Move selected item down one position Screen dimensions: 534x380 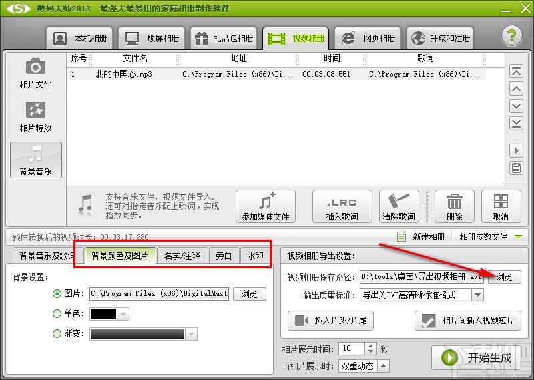(516, 106)
